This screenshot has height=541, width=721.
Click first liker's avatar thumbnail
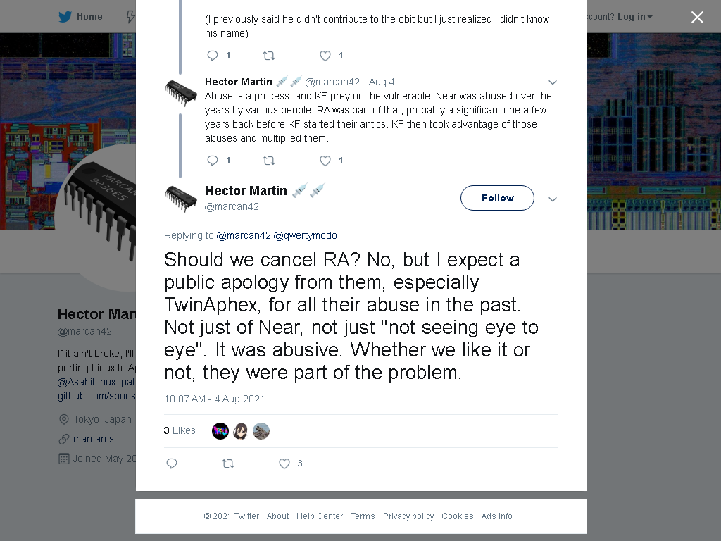220,431
